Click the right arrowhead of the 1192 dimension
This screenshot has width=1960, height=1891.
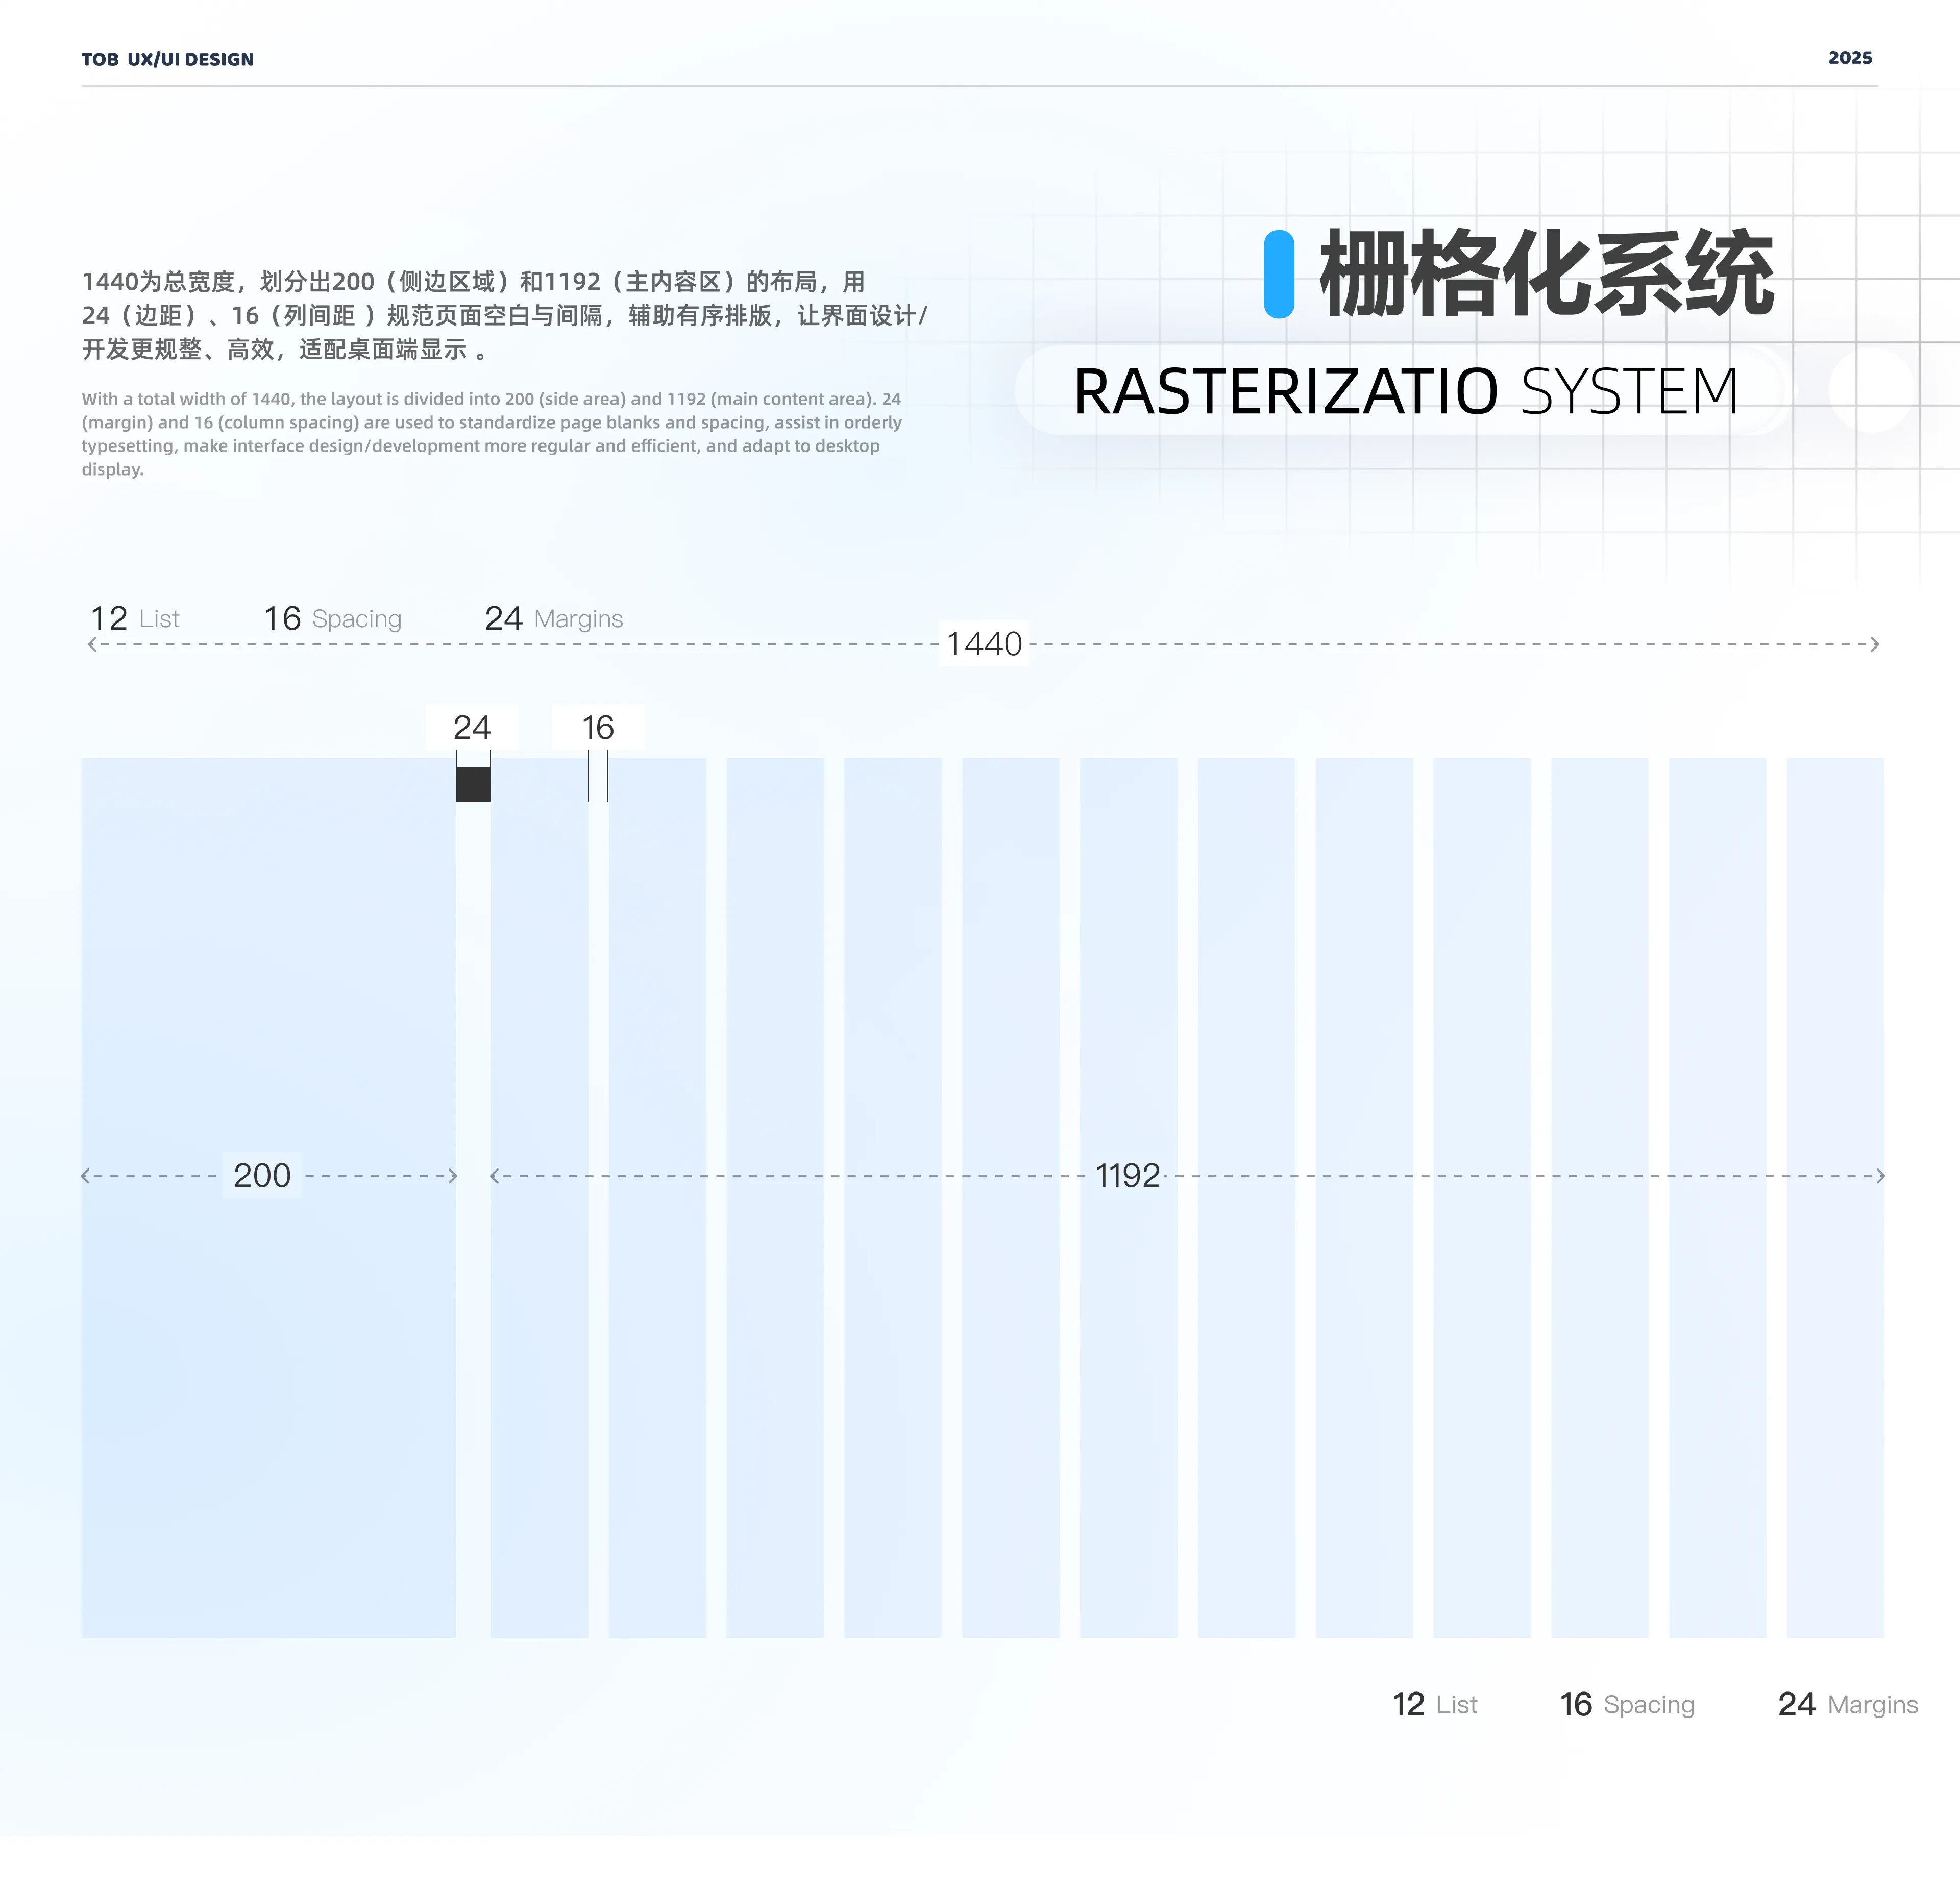point(1880,1176)
